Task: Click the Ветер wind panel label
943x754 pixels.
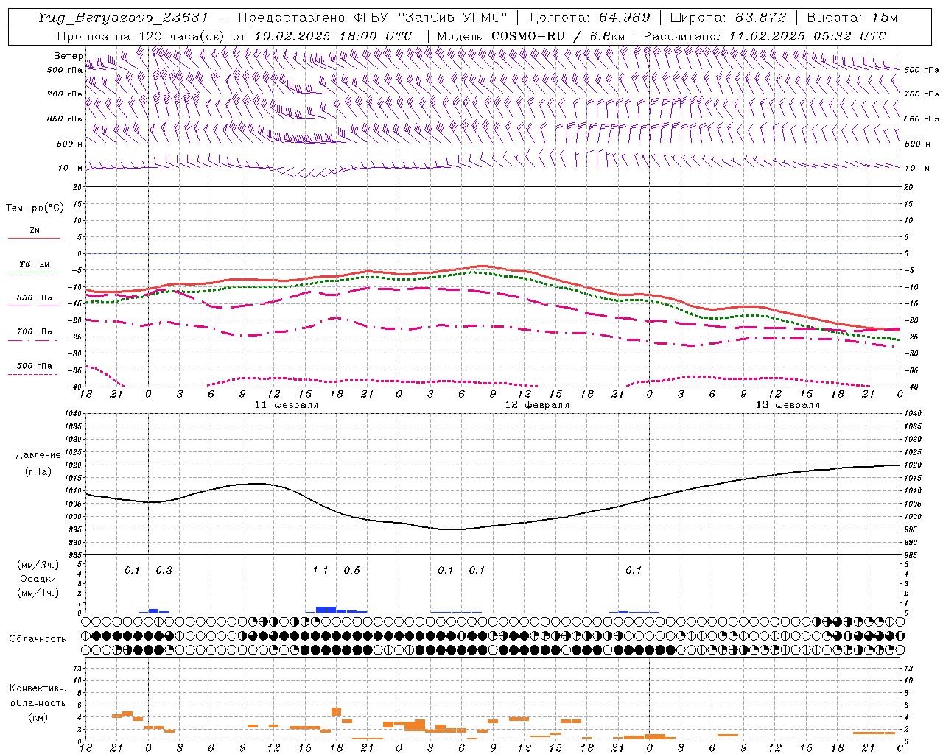Action: pyautogui.click(x=68, y=56)
